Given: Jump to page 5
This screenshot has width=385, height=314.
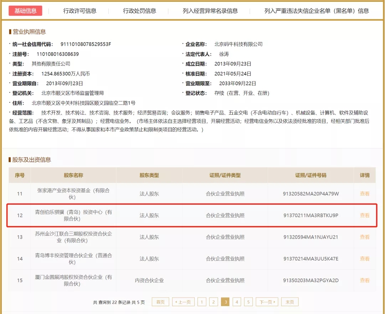Looking at the screenshot, I should pyautogui.click(x=248, y=302).
